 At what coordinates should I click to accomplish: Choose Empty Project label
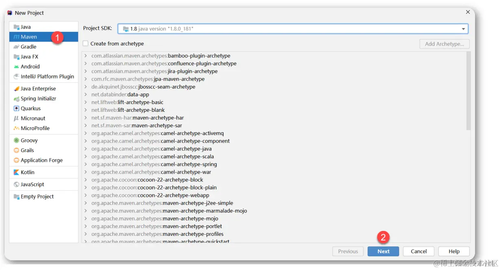(x=37, y=197)
